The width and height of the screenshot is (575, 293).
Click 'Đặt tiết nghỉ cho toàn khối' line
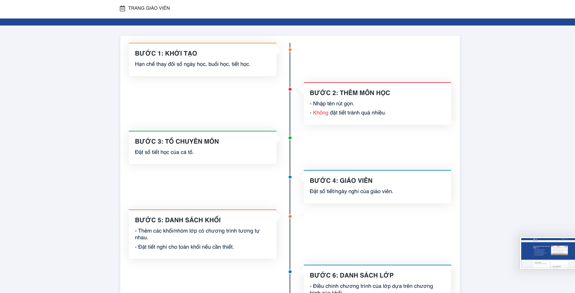pyautogui.click(x=184, y=247)
